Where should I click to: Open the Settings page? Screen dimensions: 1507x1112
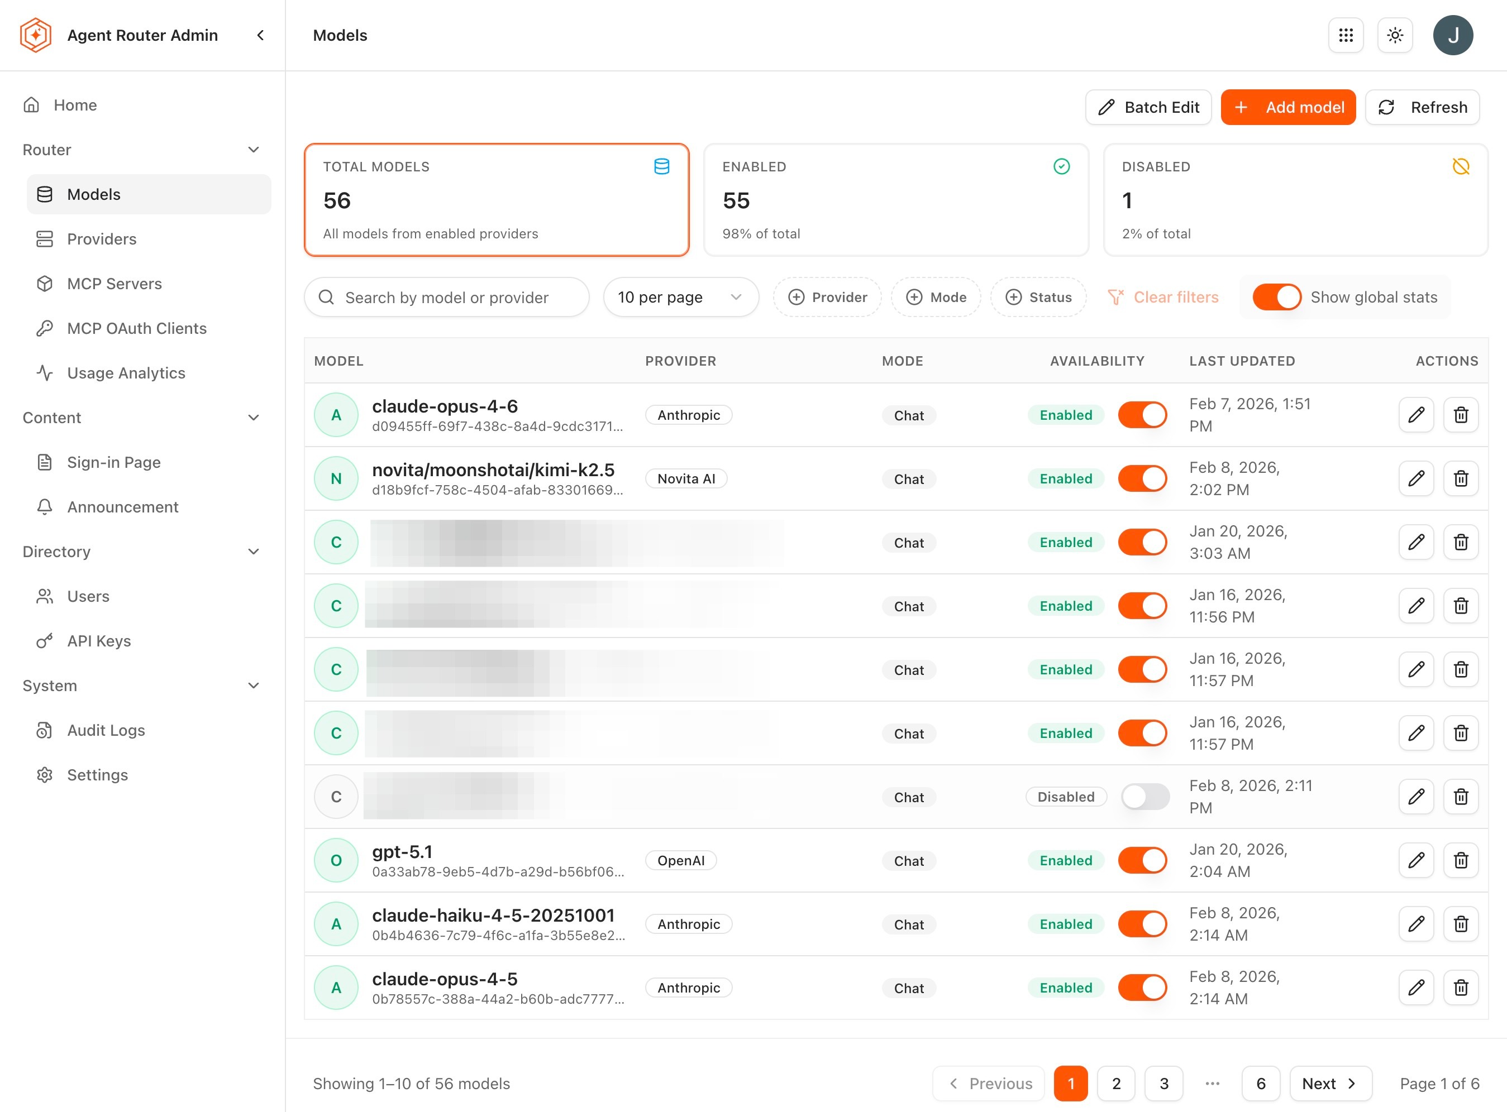[149, 775]
